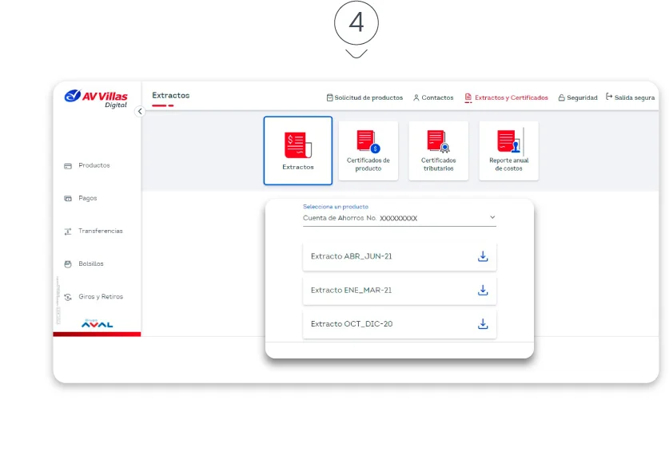The height and width of the screenshot is (475, 669).
Task: Download the Extracto ENE_MAR-21 statement
Action: (x=482, y=290)
